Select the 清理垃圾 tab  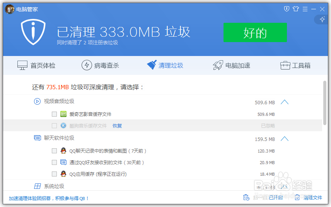[x=165, y=65]
